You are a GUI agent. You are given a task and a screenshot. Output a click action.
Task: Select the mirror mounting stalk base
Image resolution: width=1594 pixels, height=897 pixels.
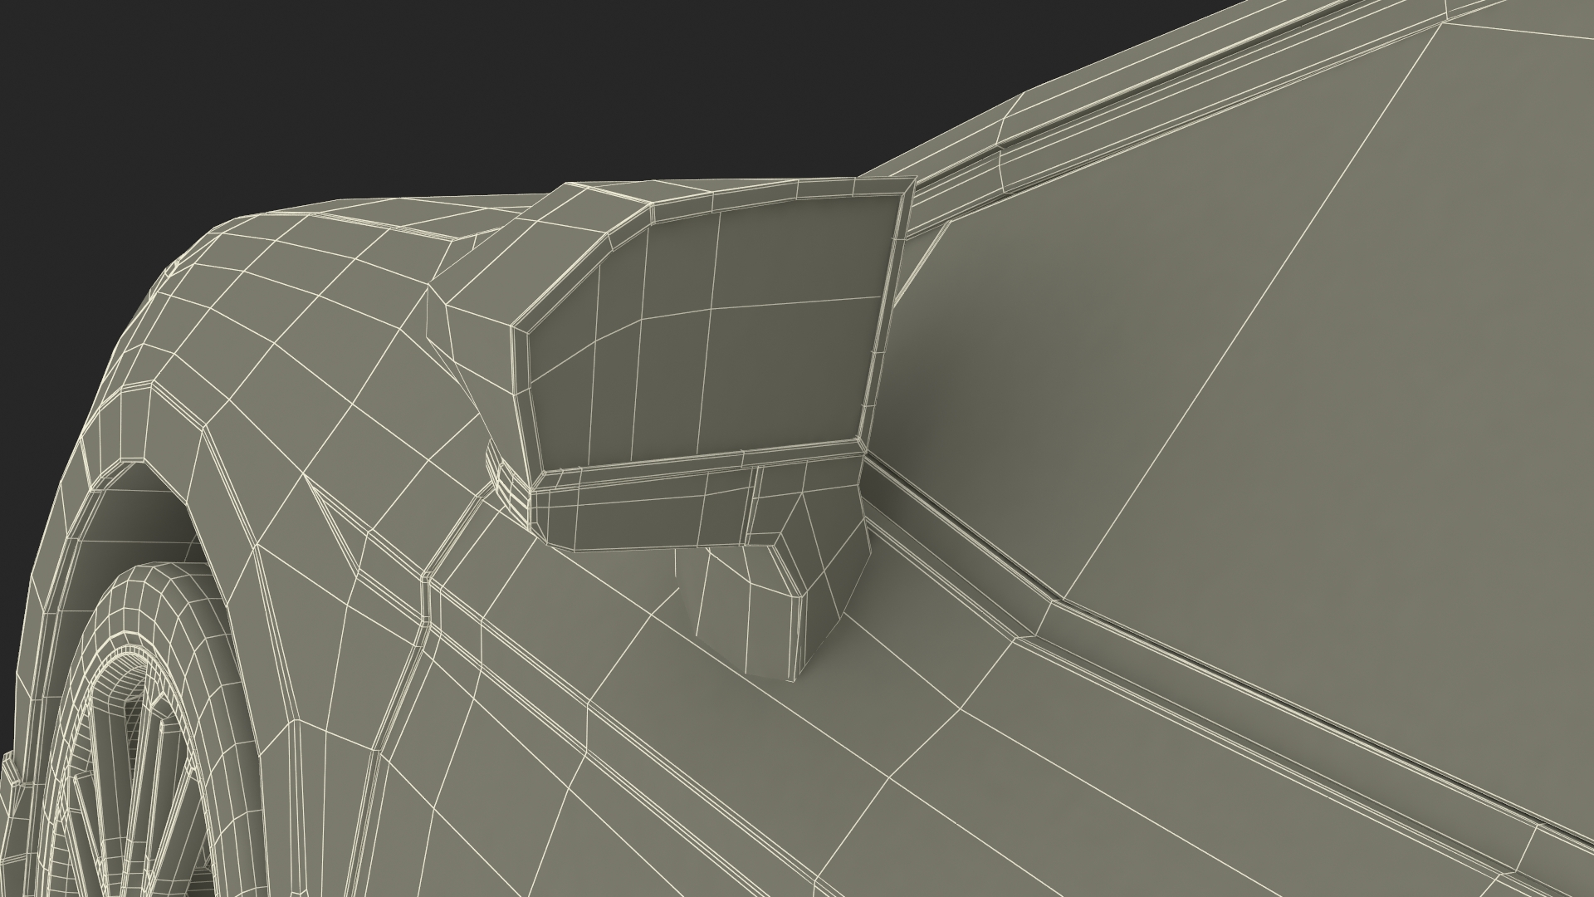pos(776,573)
